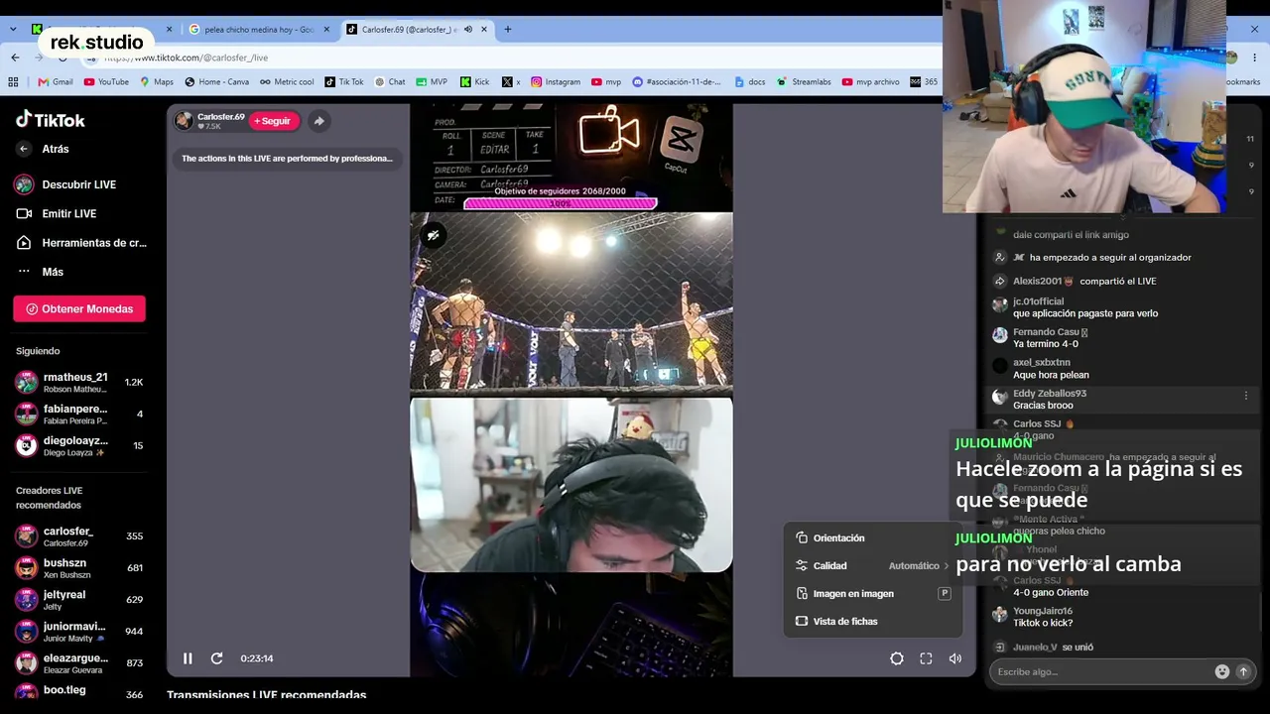
Task: Open the player settings gear
Action: point(897,658)
